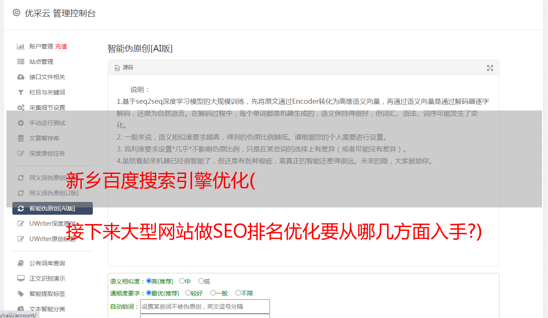The width and height of the screenshot is (548, 318).
Task: Click the pie chart icon for 文本智能分类
Action: [20, 309]
